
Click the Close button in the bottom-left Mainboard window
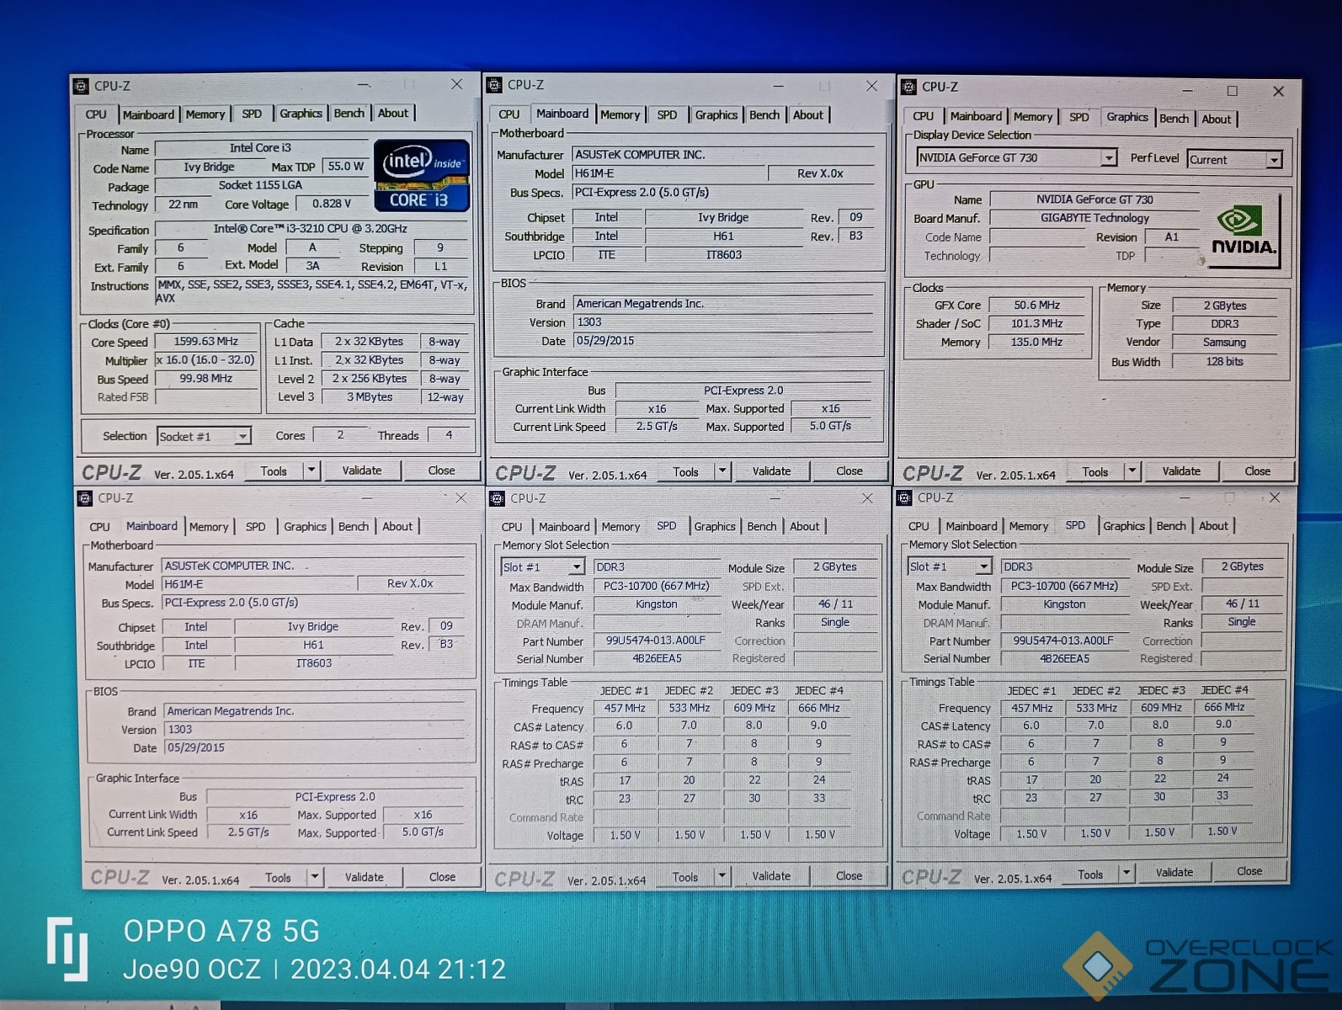click(x=442, y=877)
